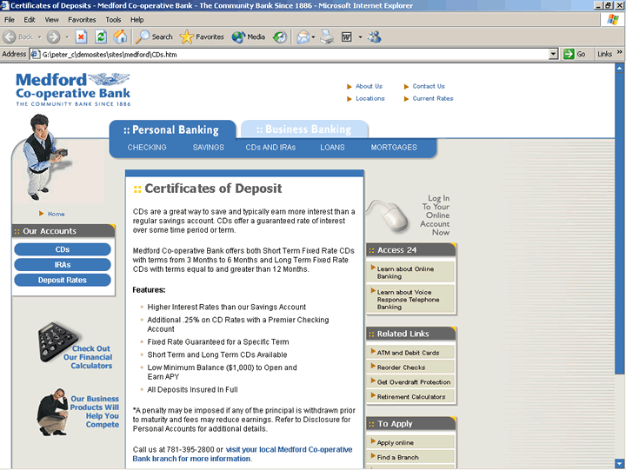Open ATM and Debit Cards link

click(x=408, y=353)
